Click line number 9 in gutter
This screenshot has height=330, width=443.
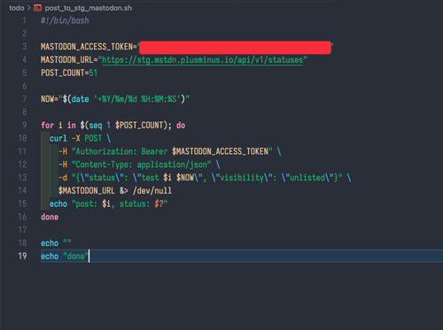(24, 125)
